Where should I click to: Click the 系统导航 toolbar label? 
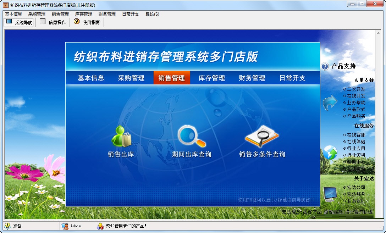pyautogui.click(x=23, y=23)
